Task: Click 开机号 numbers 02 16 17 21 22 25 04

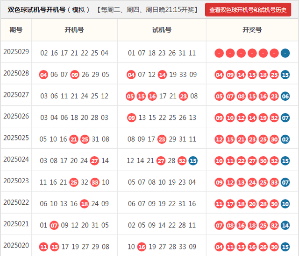Action: coord(74,53)
